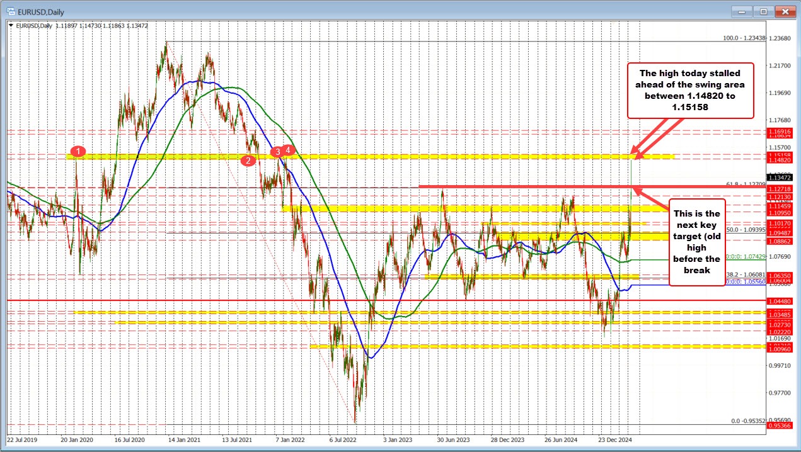Select red circle marker 2 near 13 Jul 2021
This screenshot has width=801, height=452.
tap(248, 160)
